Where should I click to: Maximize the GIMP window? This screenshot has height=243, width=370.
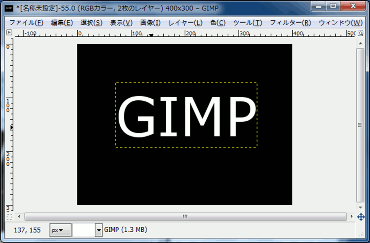(x=333, y=6)
